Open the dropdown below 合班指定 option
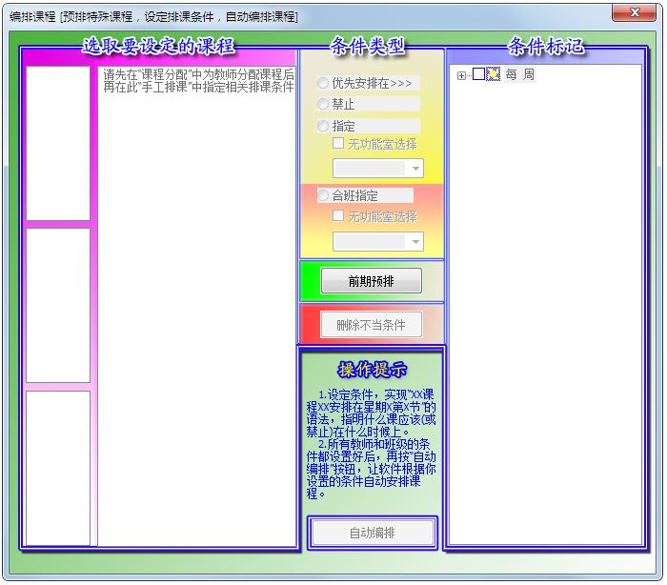 pyautogui.click(x=414, y=241)
